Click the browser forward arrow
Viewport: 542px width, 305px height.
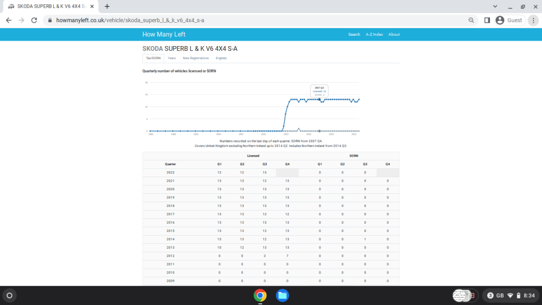pos(22,21)
